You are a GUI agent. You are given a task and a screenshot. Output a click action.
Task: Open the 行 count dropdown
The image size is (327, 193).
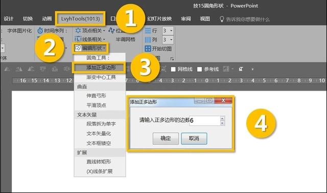(x=171, y=31)
